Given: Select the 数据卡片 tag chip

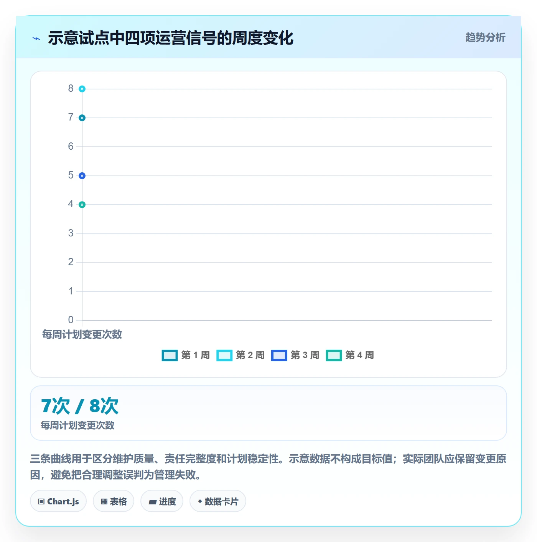Looking at the screenshot, I should [218, 501].
